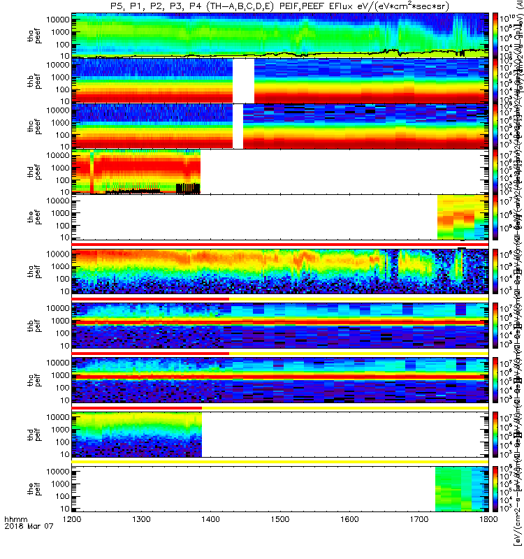The image size is (524, 559).
Task: Select the 'thd peif' y-axis label
Action: pyautogui.click(x=34, y=435)
